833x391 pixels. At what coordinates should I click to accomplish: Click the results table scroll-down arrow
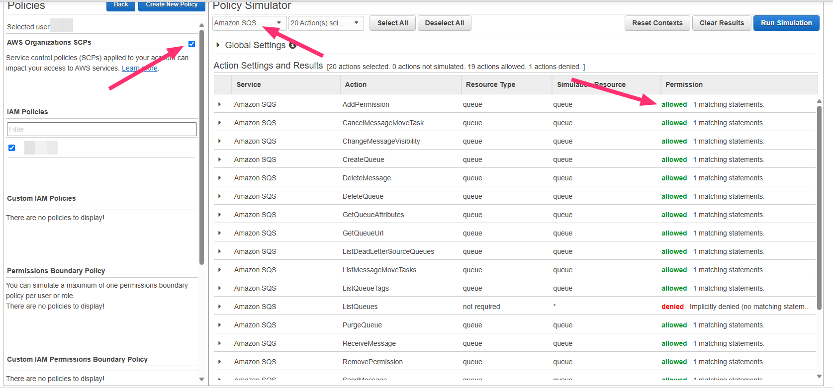(819, 377)
